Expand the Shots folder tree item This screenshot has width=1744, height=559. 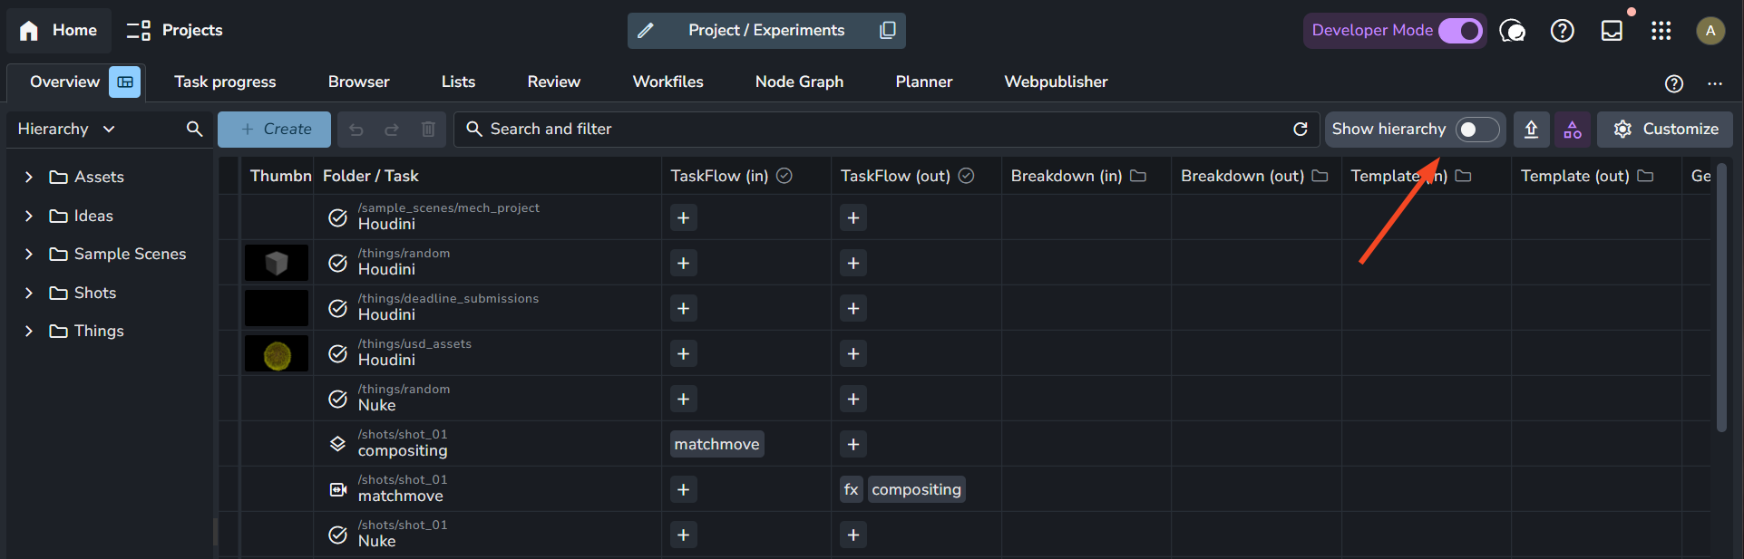(x=29, y=293)
